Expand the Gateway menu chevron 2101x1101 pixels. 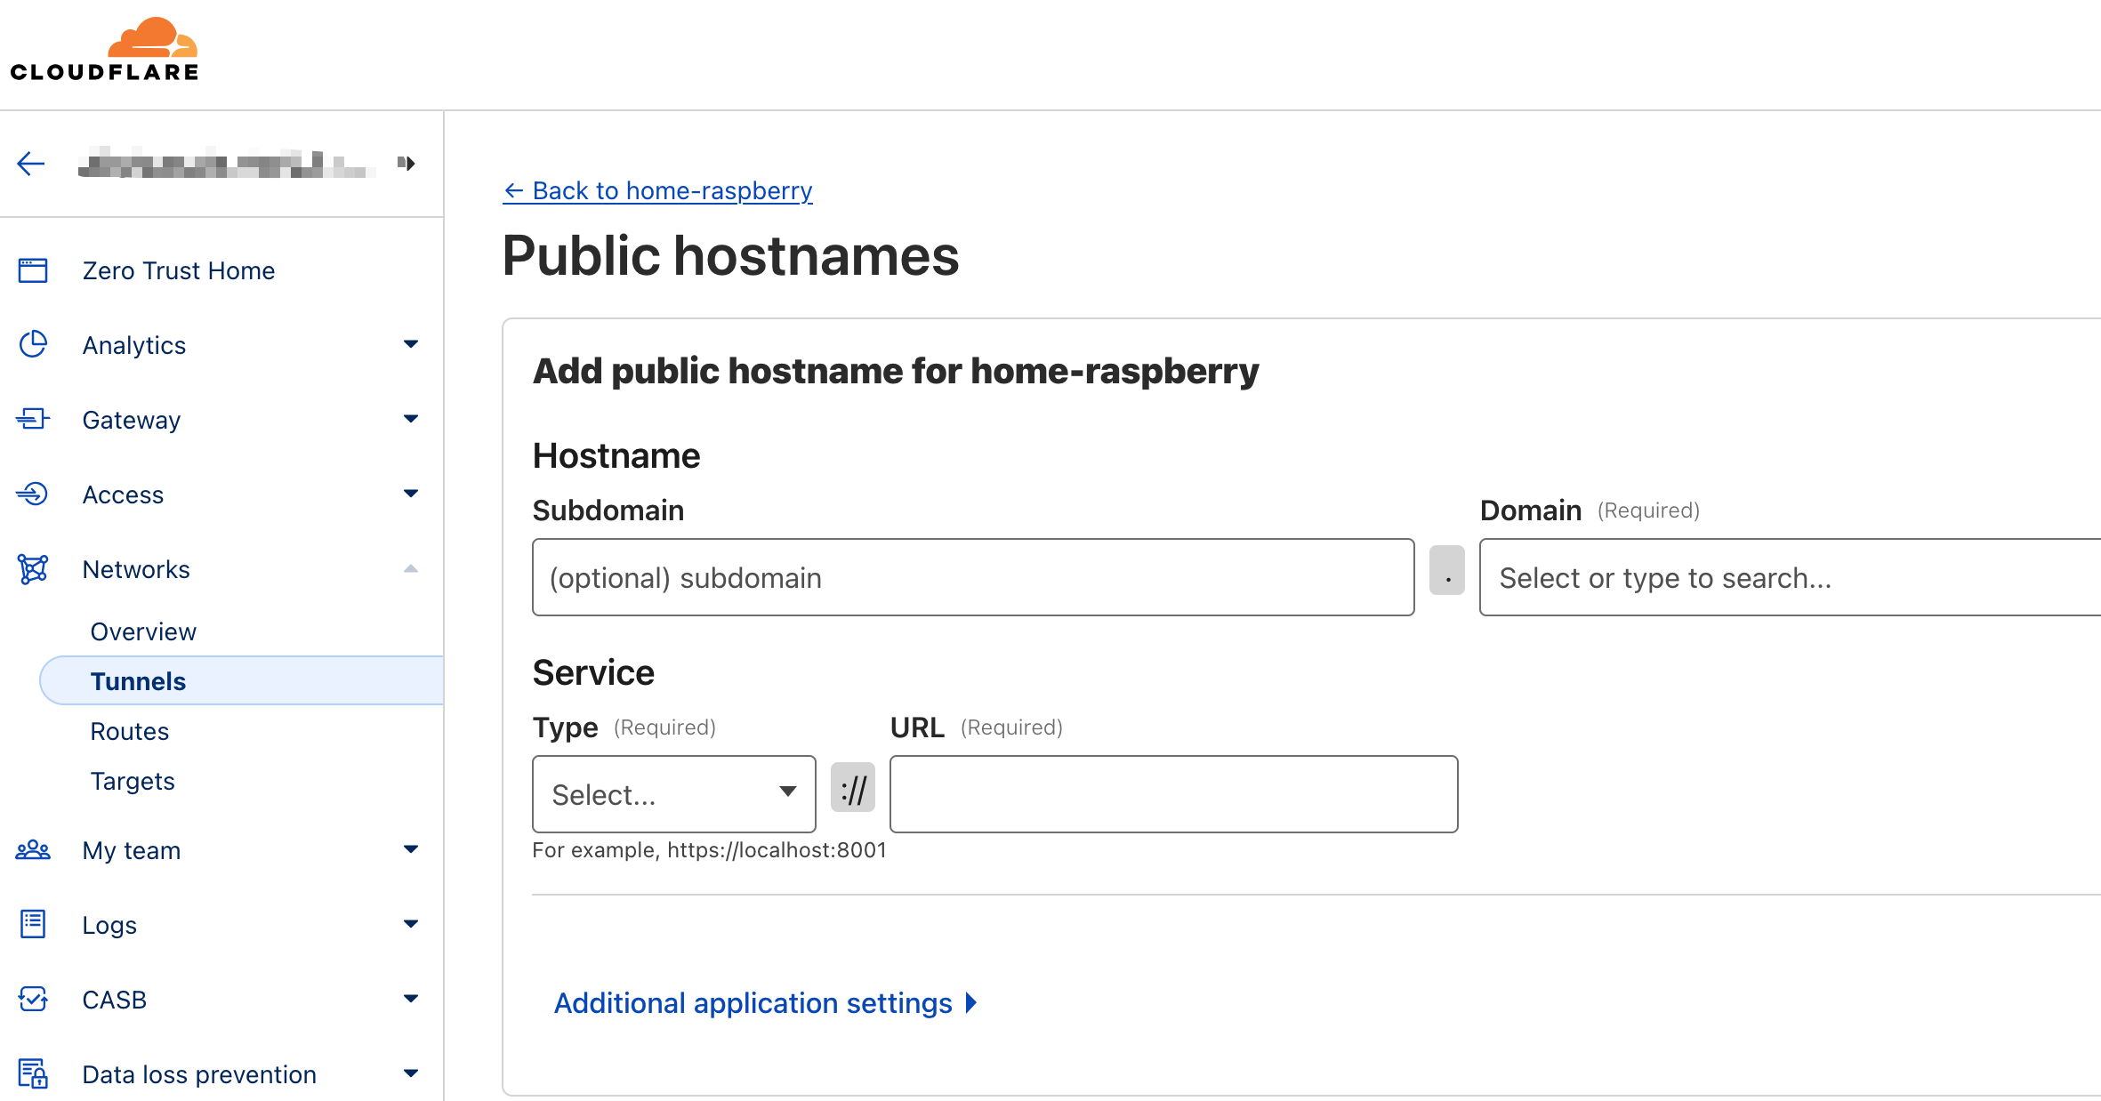click(411, 419)
